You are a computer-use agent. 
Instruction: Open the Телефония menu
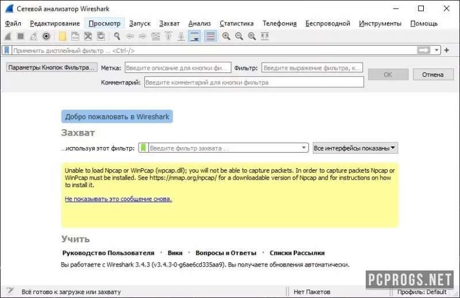(x=279, y=24)
